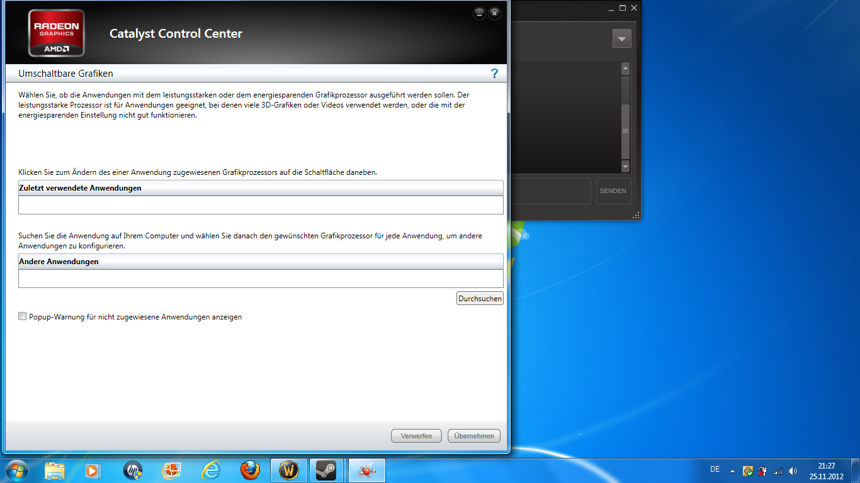
Task: Click the Zuletzt verwendete Anwendungen header
Action: pos(261,188)
